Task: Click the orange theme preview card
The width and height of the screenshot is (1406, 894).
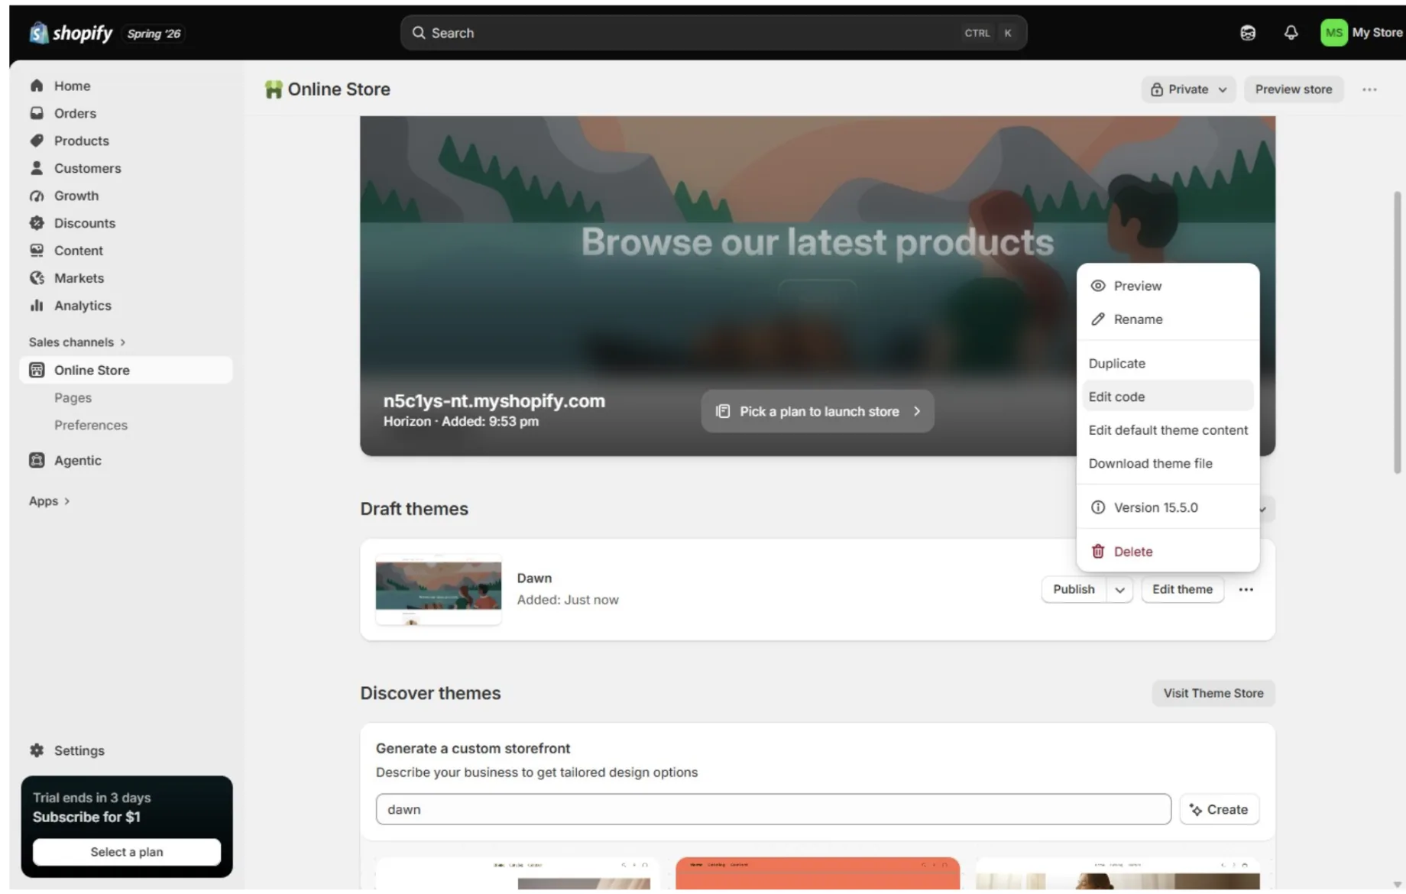Action: pos(817,873)
